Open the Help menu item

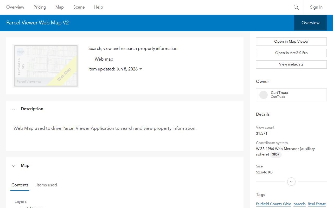(99, 7)
